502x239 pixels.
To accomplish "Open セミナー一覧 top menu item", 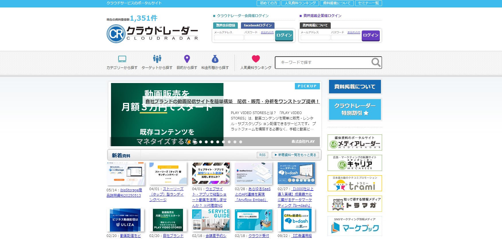I will (368, 3).
